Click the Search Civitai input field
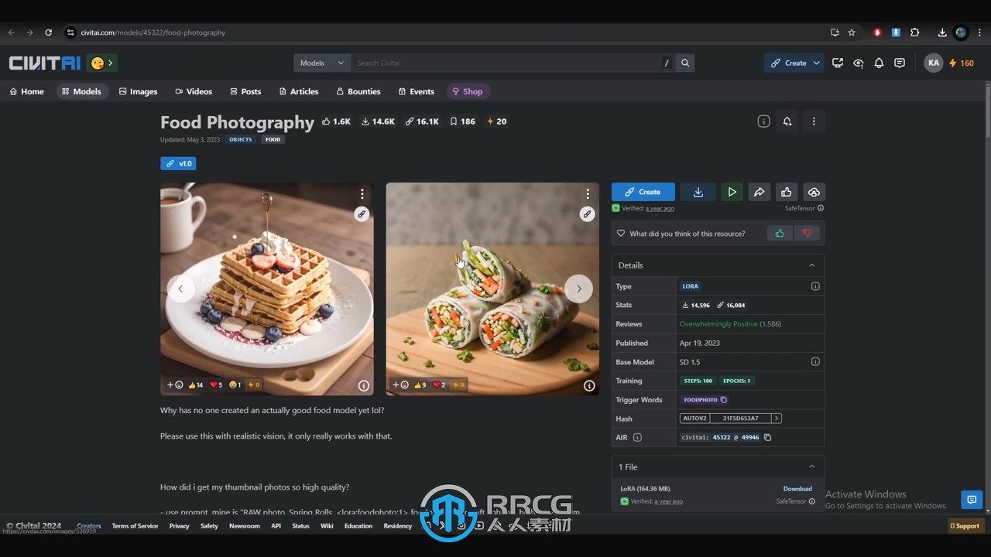 pos(504,63)
